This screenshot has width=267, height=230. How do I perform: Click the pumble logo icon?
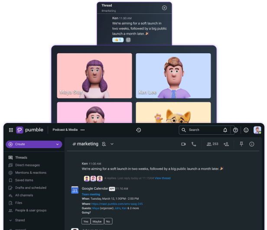tap(20, 130)
